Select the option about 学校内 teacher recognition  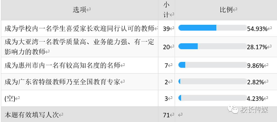pos(79,29)
